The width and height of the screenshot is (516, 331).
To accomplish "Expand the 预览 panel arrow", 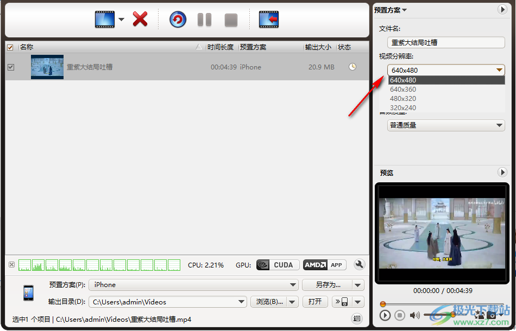I will [x=502, y=172].
